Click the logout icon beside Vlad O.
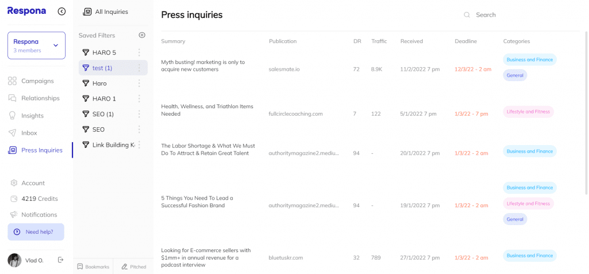 [x=60, y=260]
